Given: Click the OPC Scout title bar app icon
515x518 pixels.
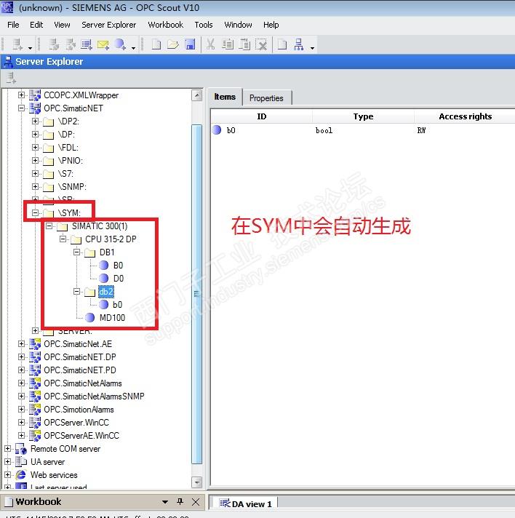Looking at the screenshot, I should 7,7.
